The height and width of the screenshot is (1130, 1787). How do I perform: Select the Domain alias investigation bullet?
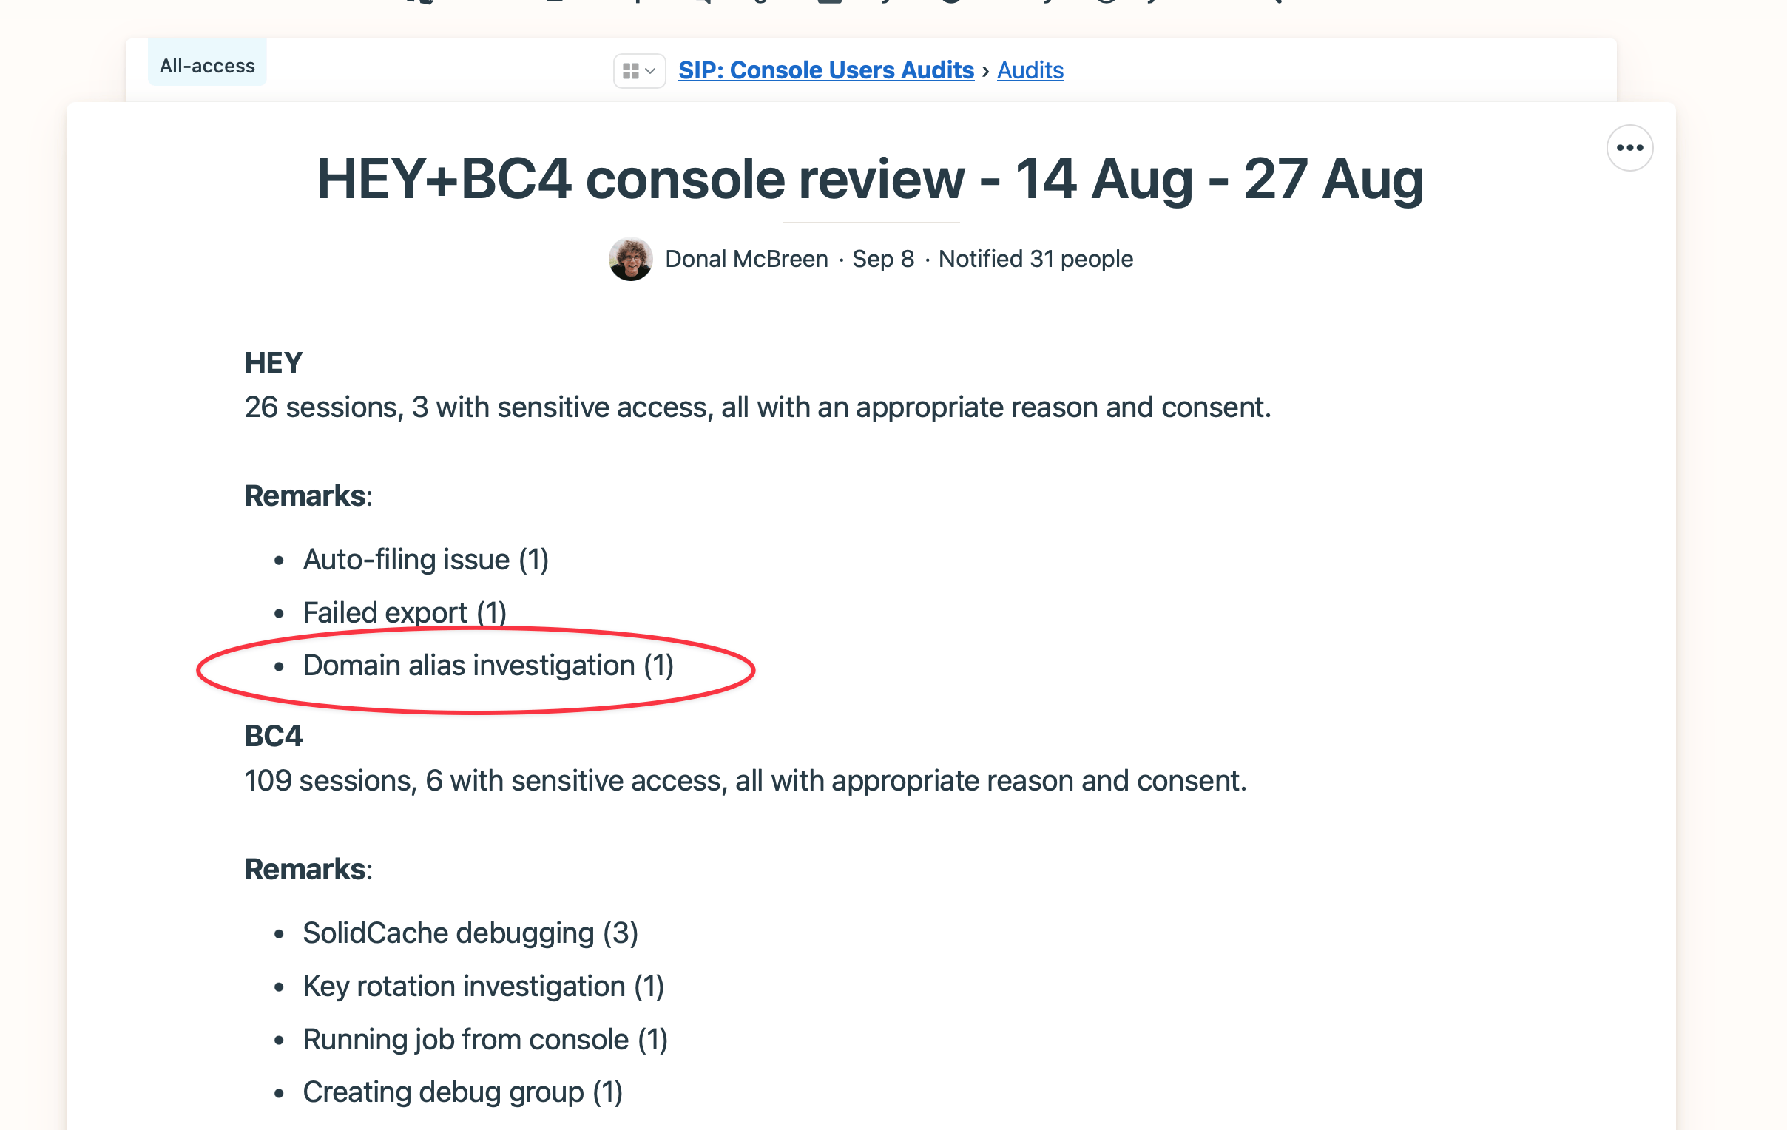[487, 666]
